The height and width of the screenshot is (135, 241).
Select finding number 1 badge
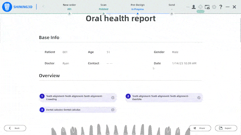tap(42, 96)
